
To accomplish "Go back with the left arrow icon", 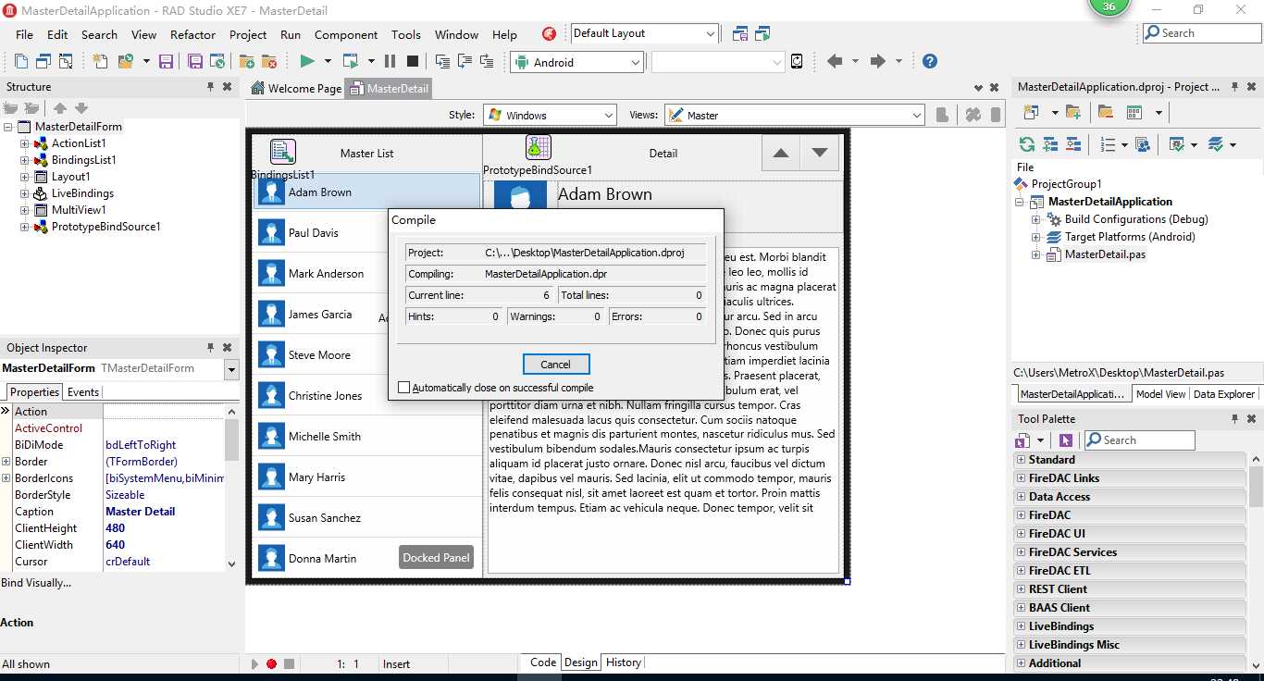I will (835, 61).
